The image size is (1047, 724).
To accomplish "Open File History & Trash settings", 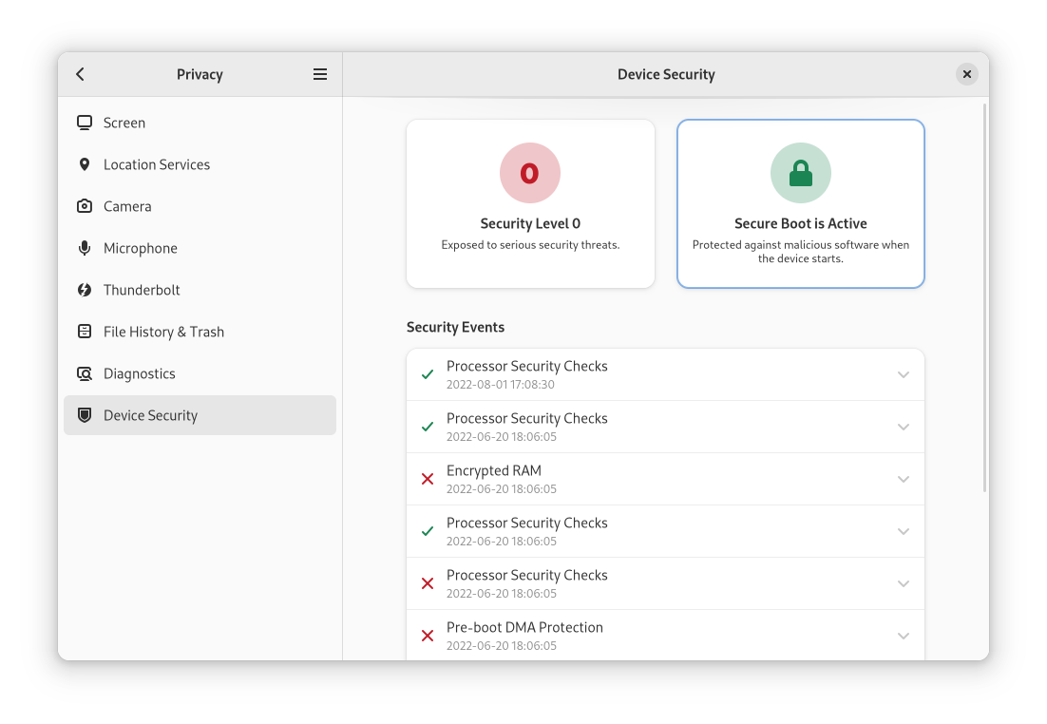I will tap(163, 332).
